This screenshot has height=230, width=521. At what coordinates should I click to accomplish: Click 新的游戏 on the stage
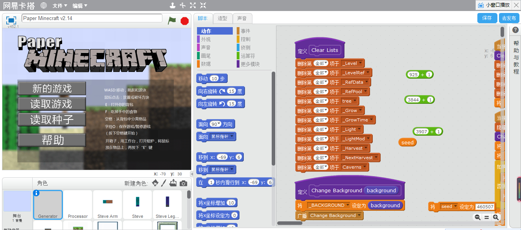click(52, 88)
